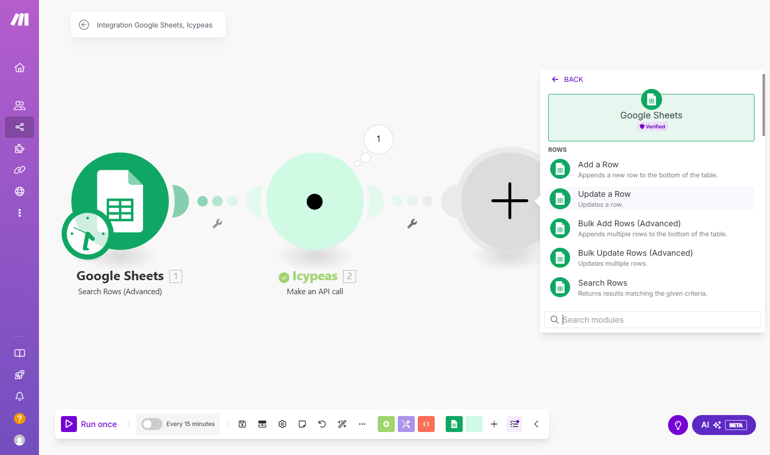Open Connections link icon in the sidebar
770x455 pixels.
tap(19, 170)
